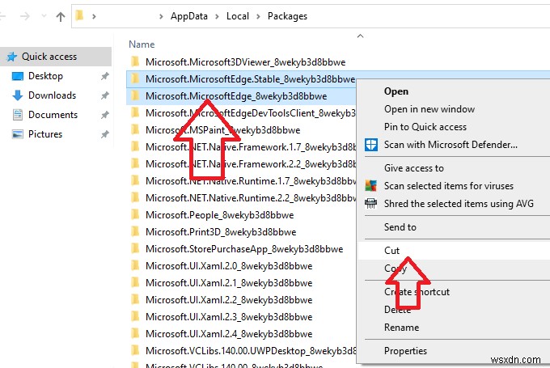Click the Downloads blue arrow icon

(x=18, y=95)
